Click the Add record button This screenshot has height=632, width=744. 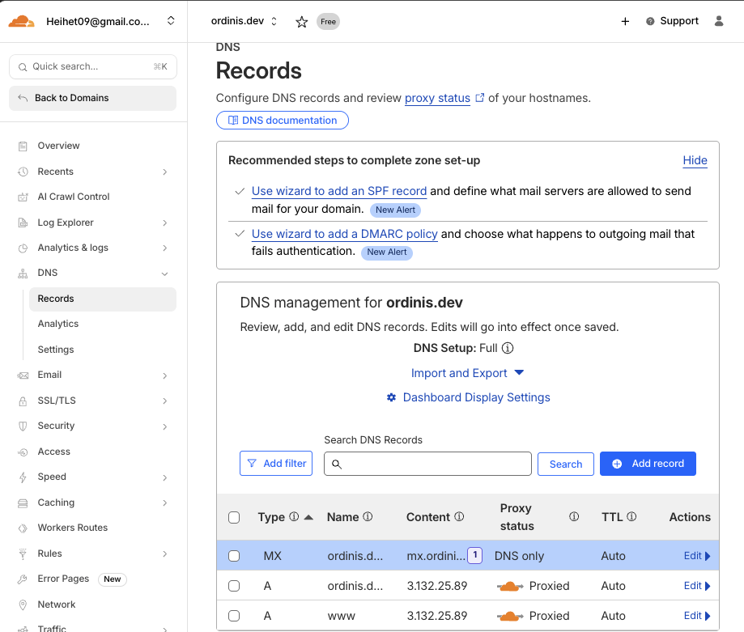pos(648,464)
